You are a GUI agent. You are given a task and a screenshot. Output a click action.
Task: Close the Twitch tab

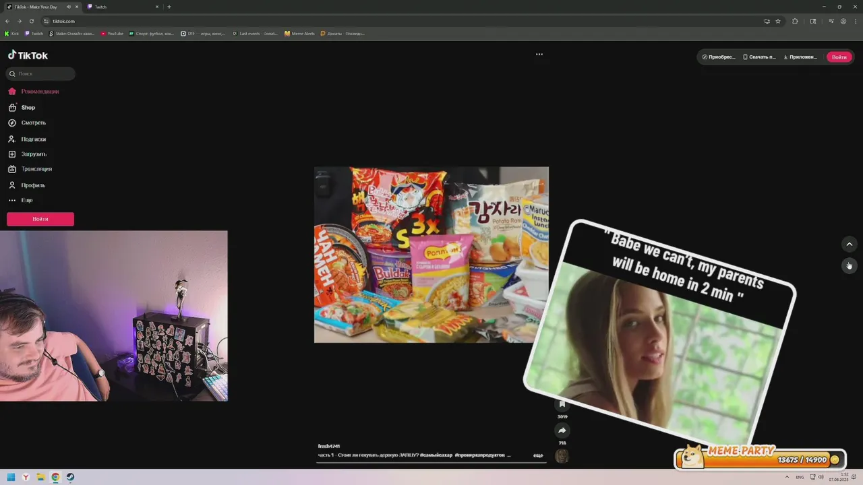(157, 7)
